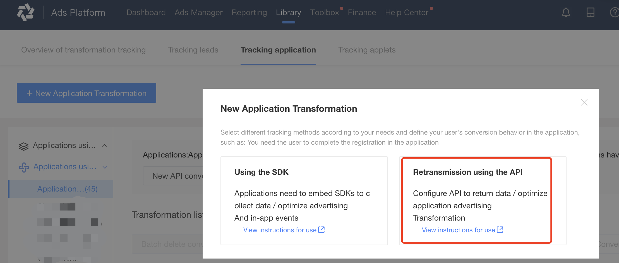The height and width of the screenshot is (263, 619).
Task: Collapse the first Applications usi… section
Action: (104, 145)
